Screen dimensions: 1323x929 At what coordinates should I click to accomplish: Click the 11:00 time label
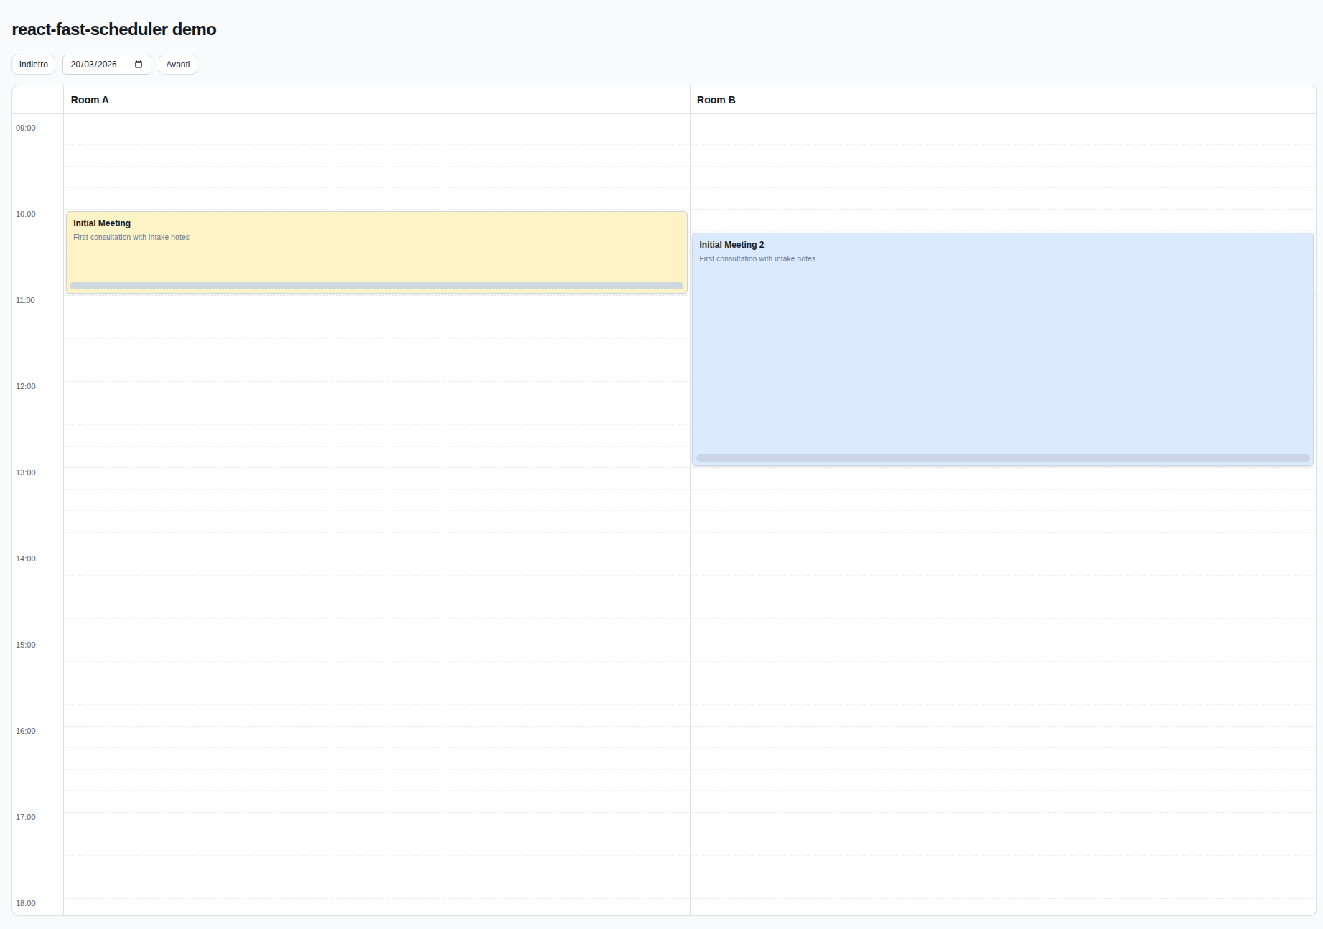point(25,300)
